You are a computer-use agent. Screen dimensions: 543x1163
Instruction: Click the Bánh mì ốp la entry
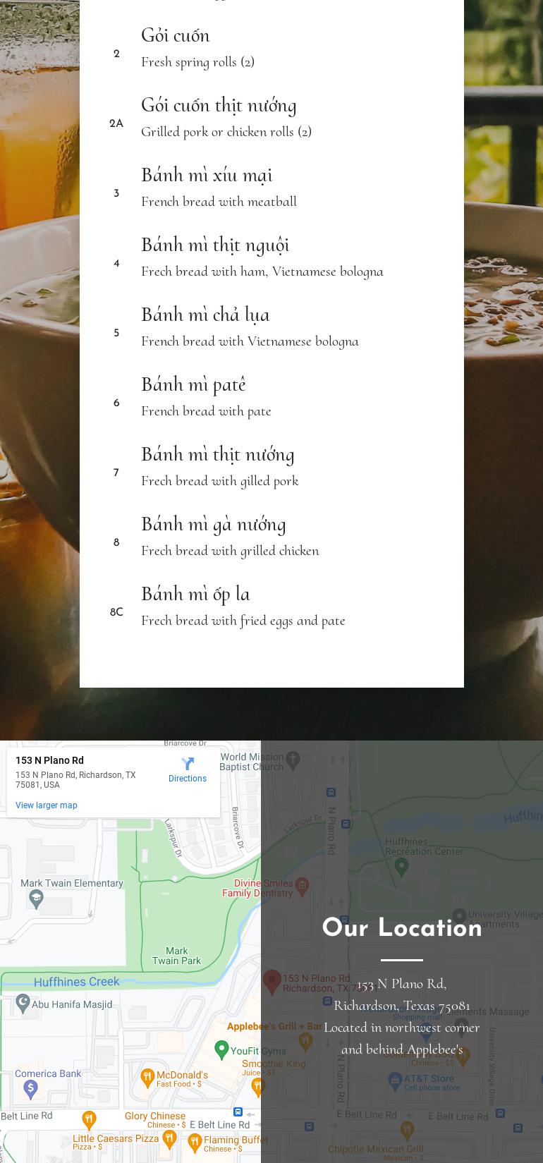click(x=195, y=594)
